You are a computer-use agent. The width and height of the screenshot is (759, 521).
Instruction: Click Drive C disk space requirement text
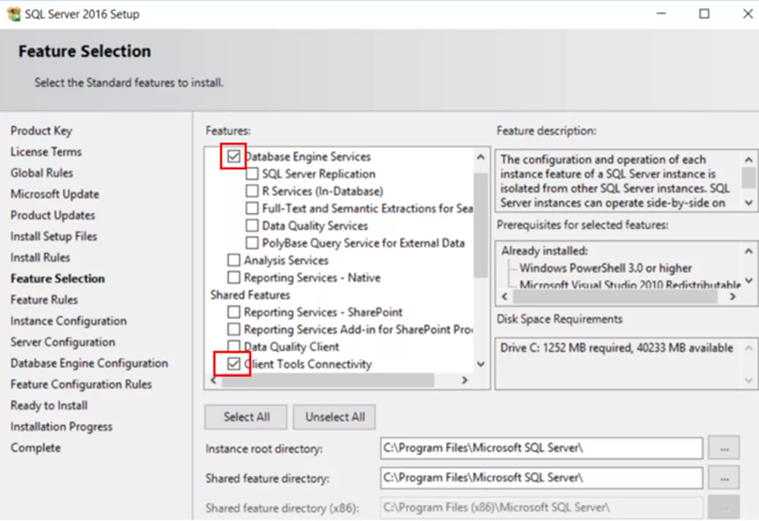click(x=617, y=347)
